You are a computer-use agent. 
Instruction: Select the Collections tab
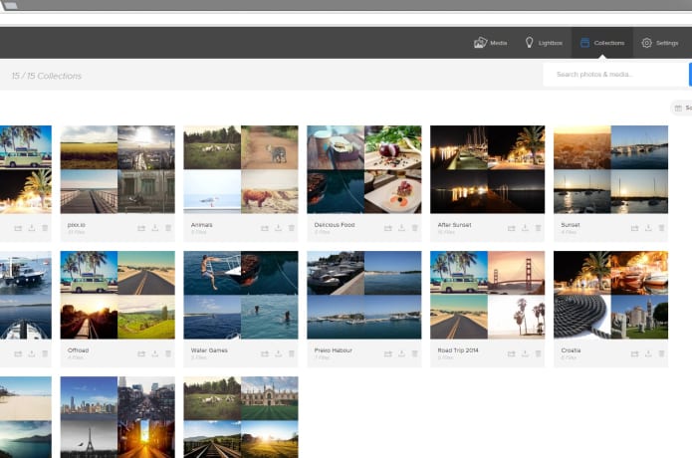[x=602, y=43]
